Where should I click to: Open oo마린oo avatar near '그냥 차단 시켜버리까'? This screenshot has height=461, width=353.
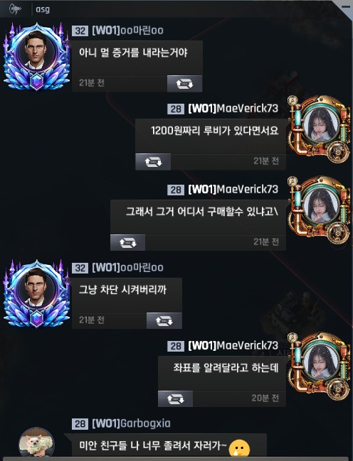36,294
